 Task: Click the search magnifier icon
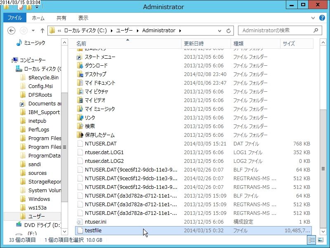316,30
